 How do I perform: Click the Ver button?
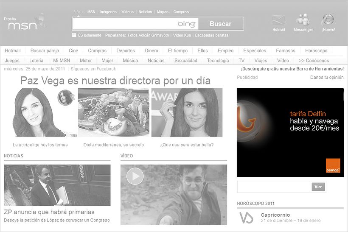(x=318, y=187)
